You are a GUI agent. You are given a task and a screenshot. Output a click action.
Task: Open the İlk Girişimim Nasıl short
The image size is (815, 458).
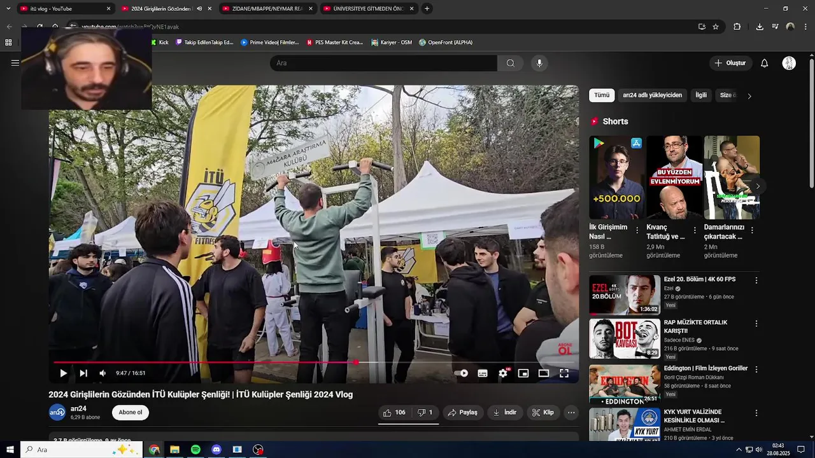[x=616, y=177]
